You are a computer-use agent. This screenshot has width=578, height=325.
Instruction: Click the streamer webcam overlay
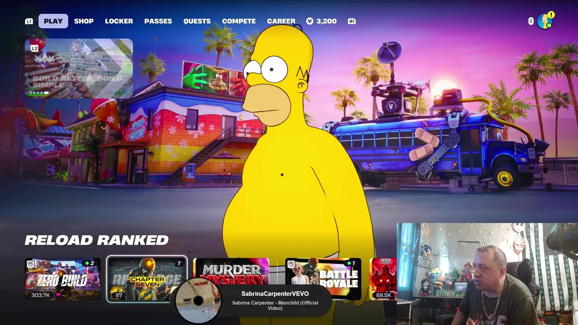(487, 274)
